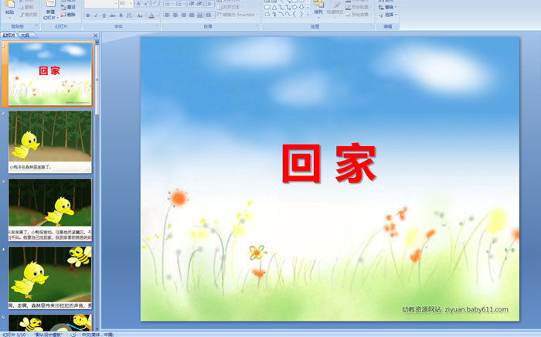Click Select (选择) in editing group
Screen dimensions: 541x337
point(388,15)
